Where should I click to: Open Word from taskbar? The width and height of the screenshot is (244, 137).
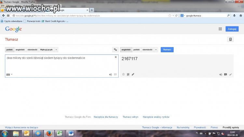pyautogui.click(x=71, y=133)
